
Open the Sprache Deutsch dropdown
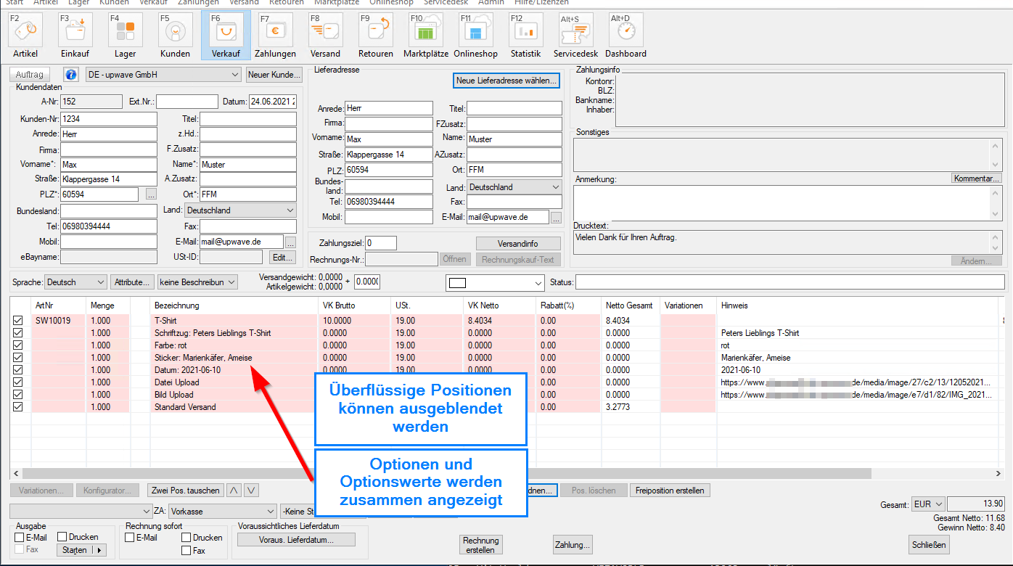75,282
